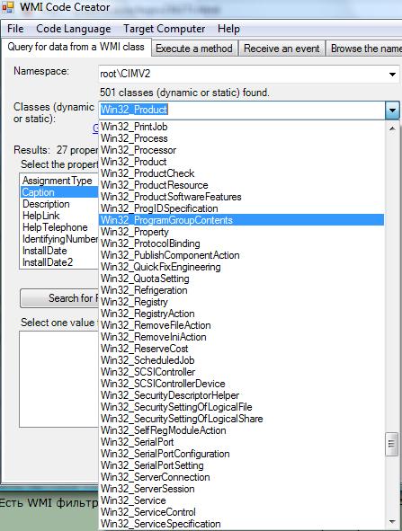Image resolution: width=402 pixels, height=531 pixels.
Task: Open the Target Computer menu
Action: tap(164, 29)
